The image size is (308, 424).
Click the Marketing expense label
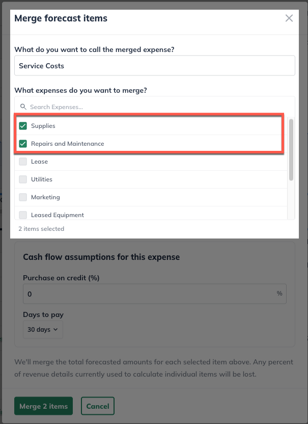point(45,197)
